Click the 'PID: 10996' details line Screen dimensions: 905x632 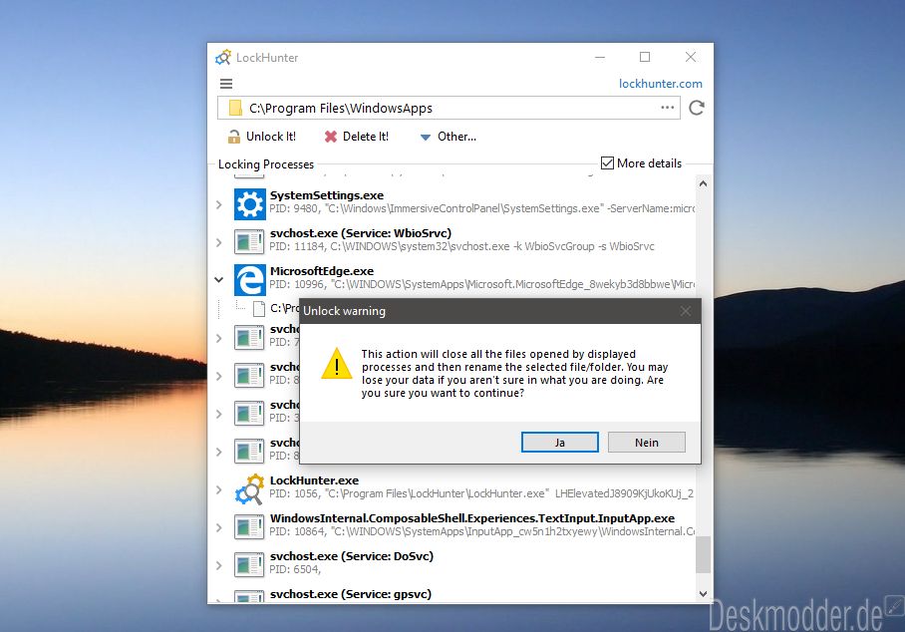pos(482,284)
